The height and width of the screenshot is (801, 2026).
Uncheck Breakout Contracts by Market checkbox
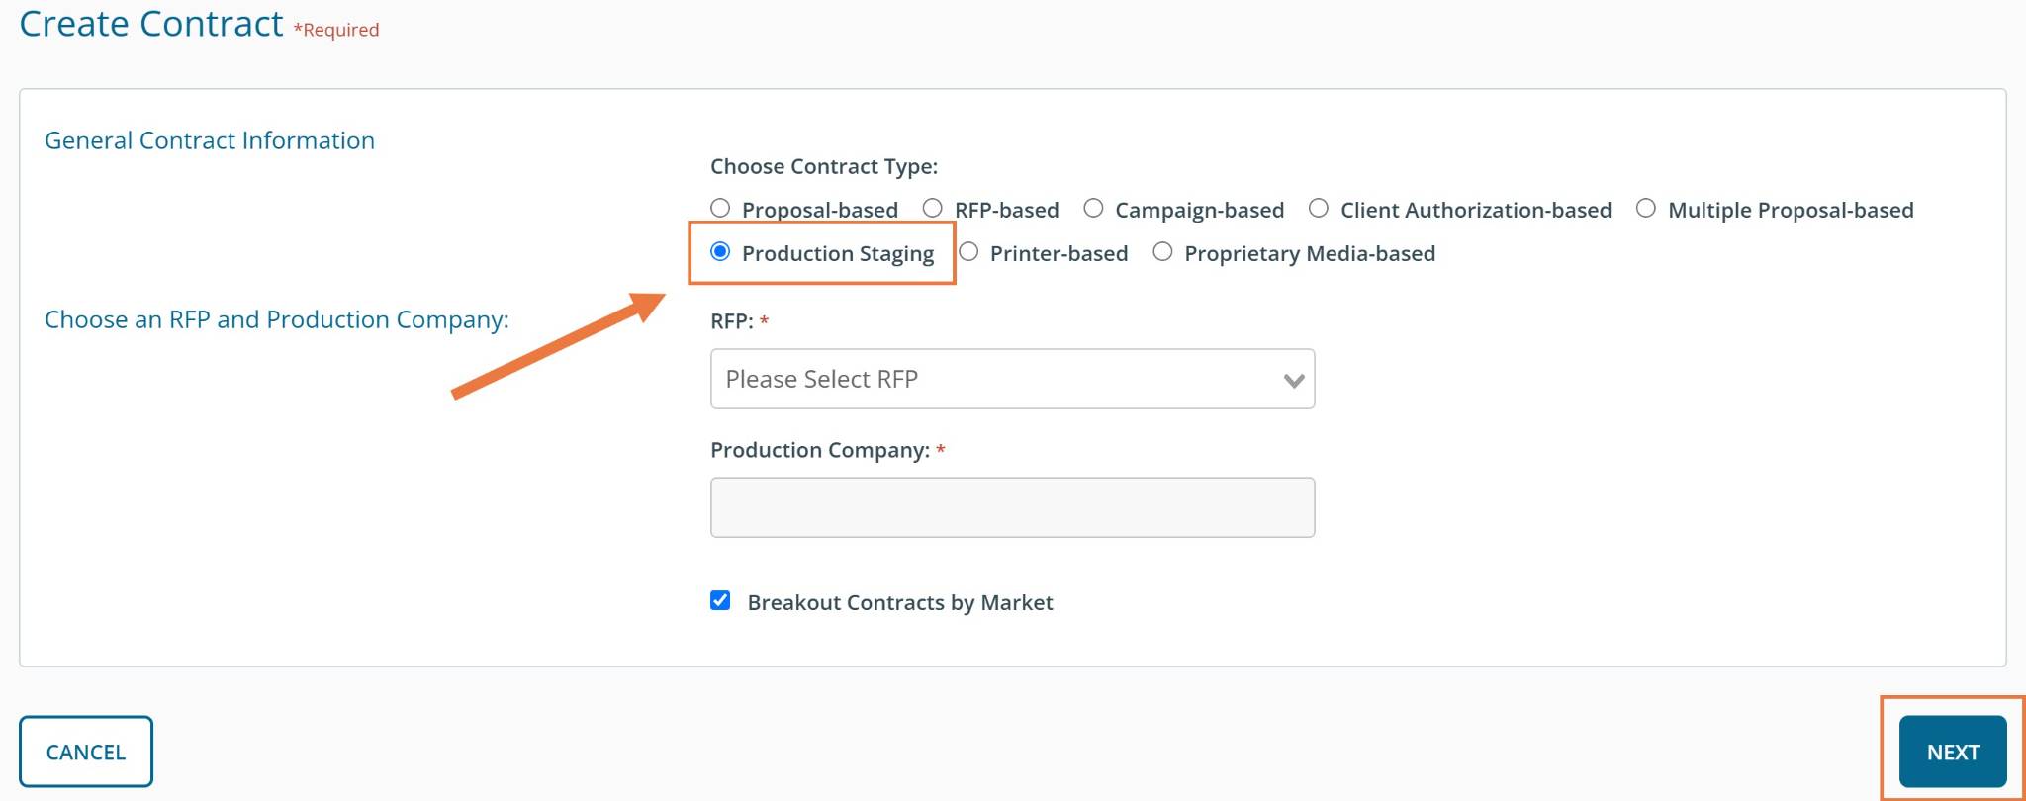click(720, 601)
